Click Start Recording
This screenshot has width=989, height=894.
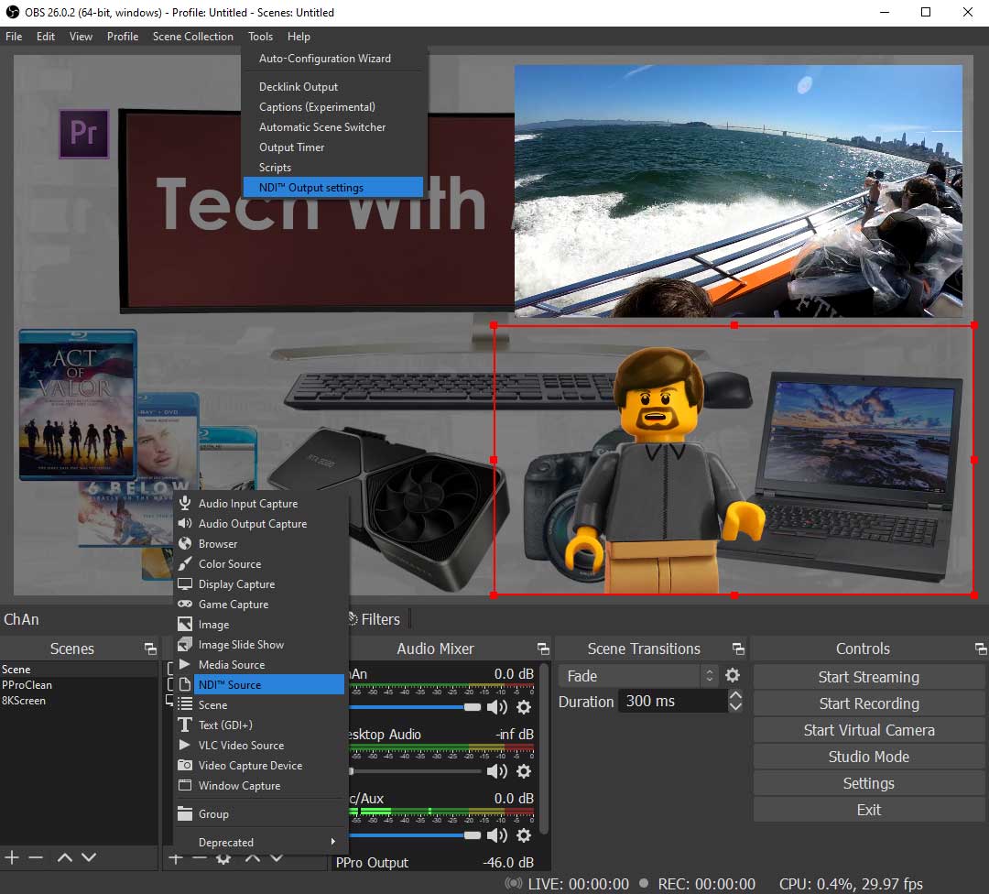868,703
